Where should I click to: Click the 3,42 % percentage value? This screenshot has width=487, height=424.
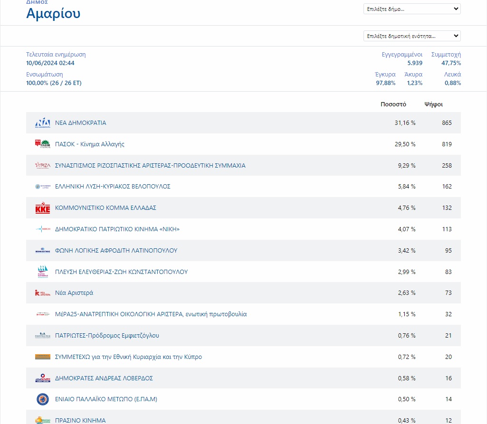point(407,251)
